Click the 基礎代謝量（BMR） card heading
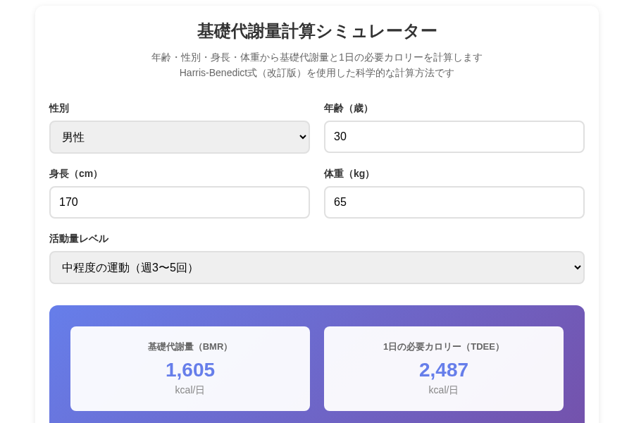This screenshot has width=634, height=423. [x=189, y=347]
